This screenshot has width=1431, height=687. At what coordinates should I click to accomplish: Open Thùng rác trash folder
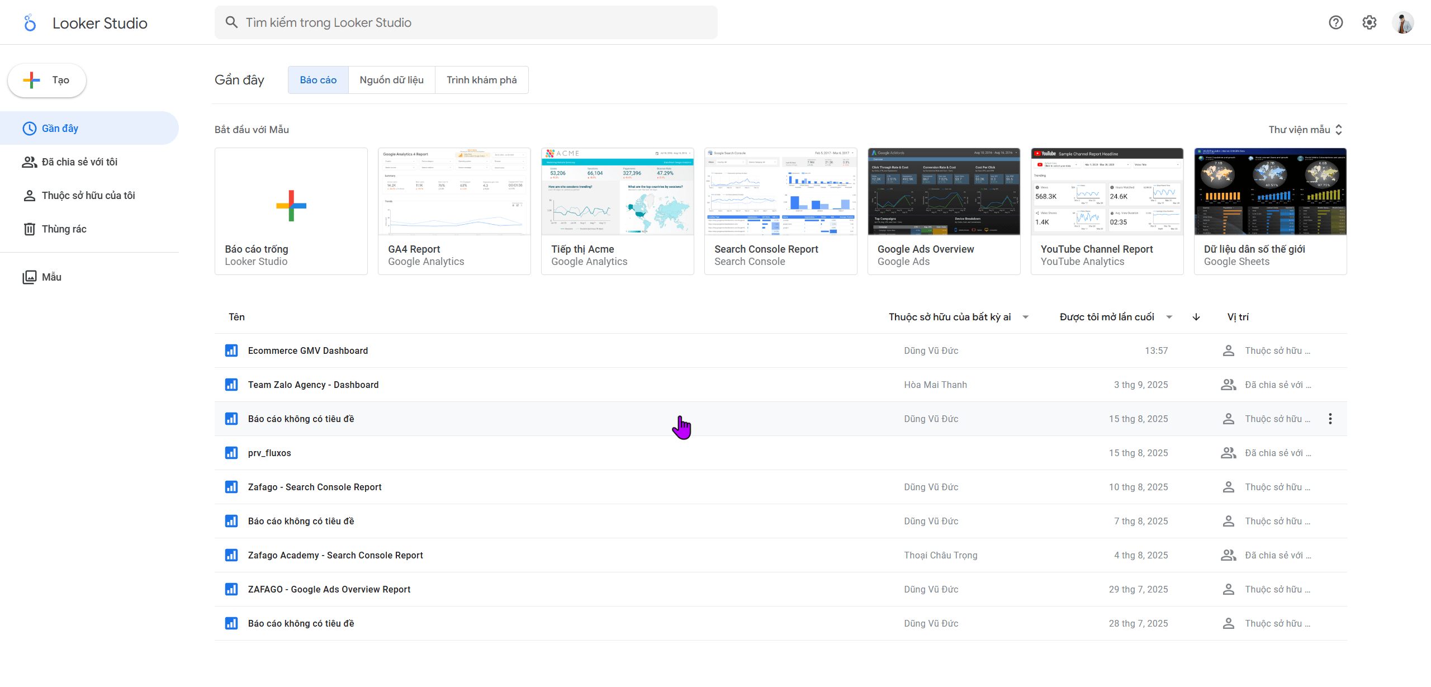[x=64, y=229]
